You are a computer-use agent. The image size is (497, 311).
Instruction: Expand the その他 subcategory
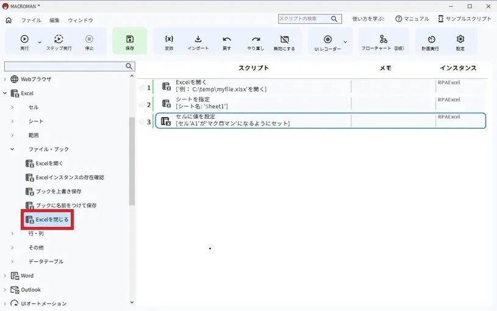(12, 248)
